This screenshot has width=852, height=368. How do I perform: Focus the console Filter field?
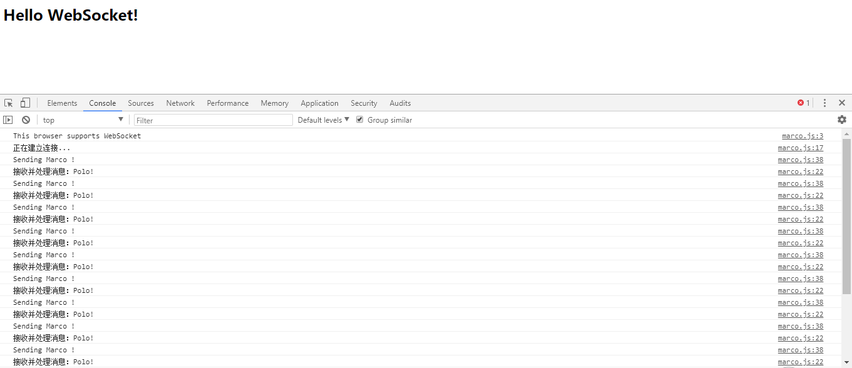213,120
